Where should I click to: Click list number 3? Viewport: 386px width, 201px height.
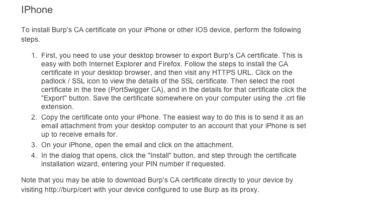point(34,145)
